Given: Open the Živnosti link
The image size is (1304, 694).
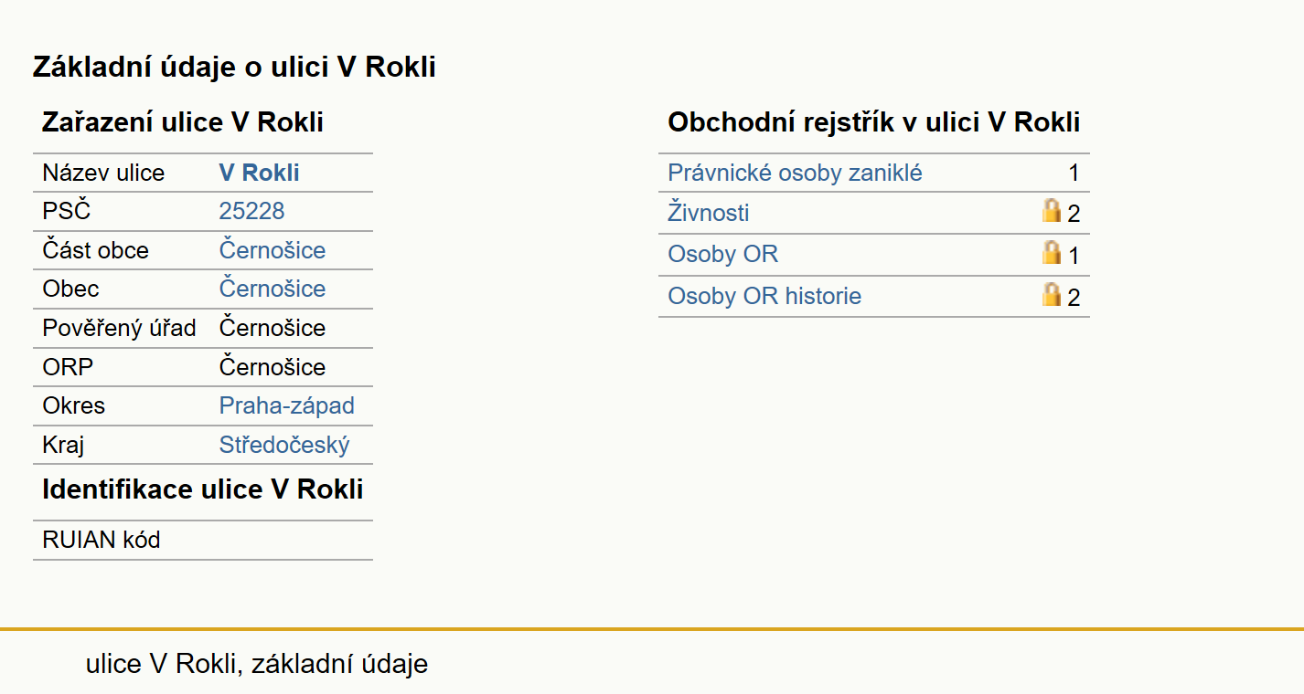Looking at the screenshot, I should click(709, 213).
